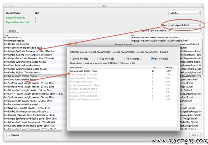The image size is (208, 145).
Task: Click the < Previous button
Action: [x=14, y=135]
